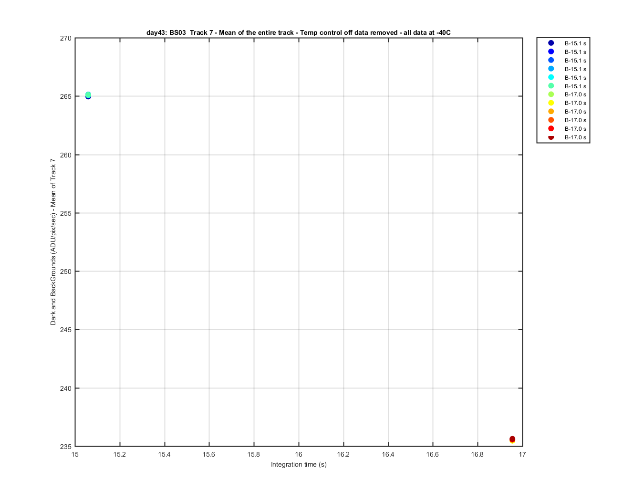Screen dimensions: 644x501
Task: Click the sky blue B-15.1 s legend marker
Action: [x=551, y=69]
